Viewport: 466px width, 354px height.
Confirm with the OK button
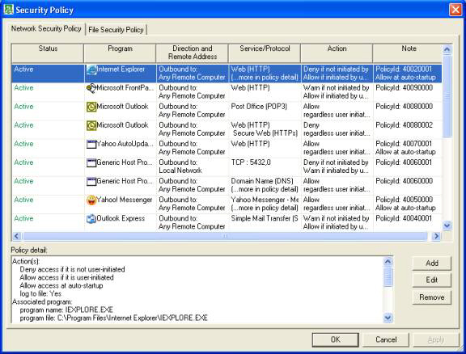[335, 339]
